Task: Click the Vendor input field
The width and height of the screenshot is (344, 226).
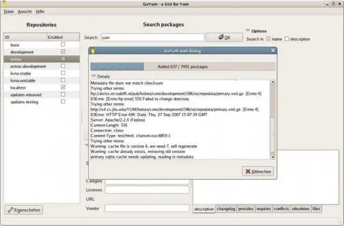Action: pyautogui.click(x=147, y=208)
